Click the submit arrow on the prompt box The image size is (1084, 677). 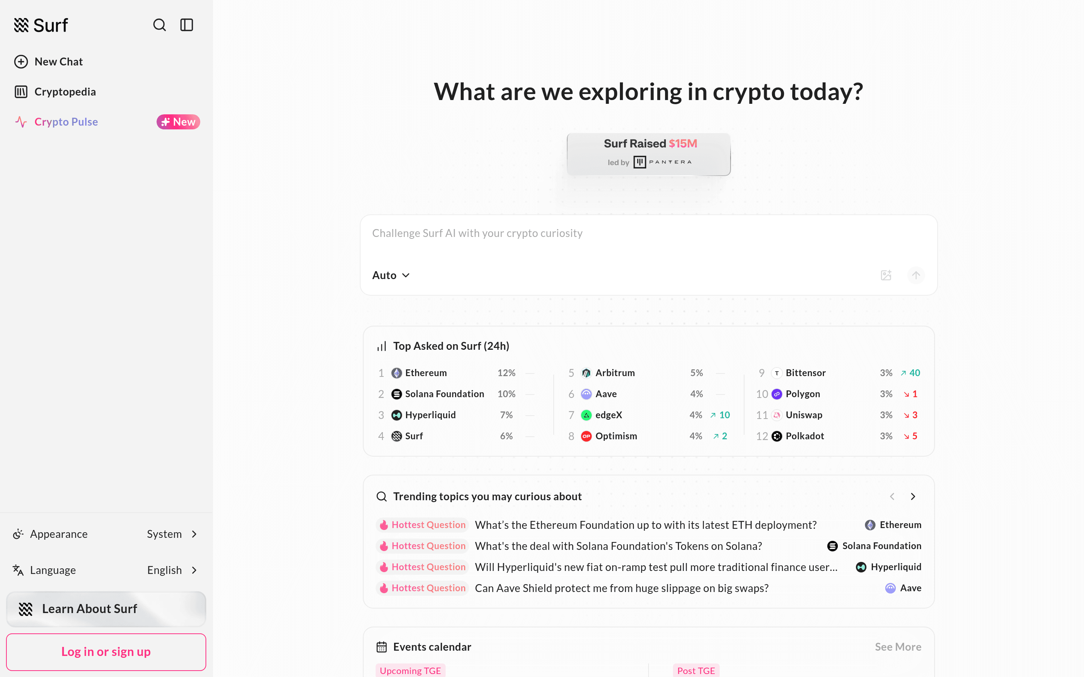click(x=916, y=275)
